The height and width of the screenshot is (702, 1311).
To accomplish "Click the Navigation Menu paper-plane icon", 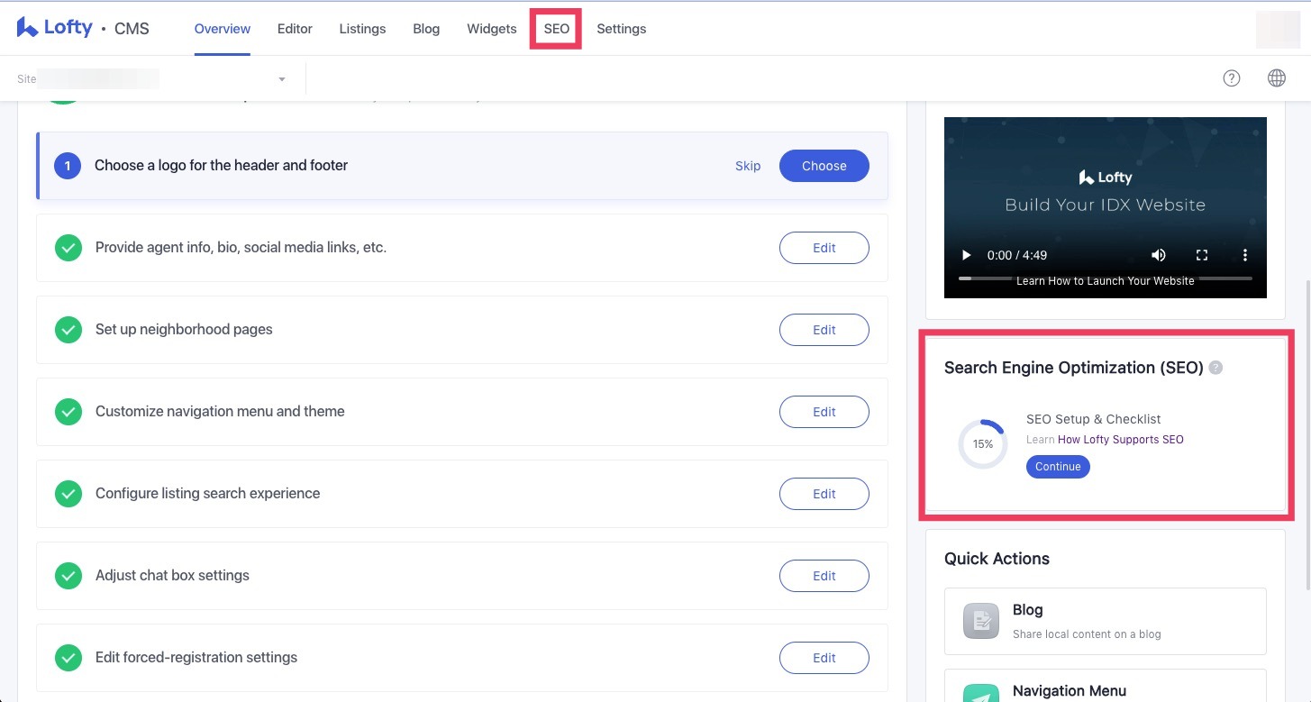I will coord(981,694).
